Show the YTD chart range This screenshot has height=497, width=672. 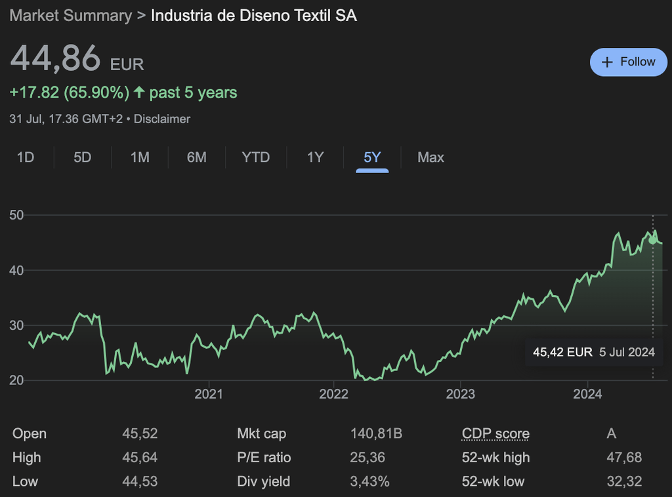pos(255,157)
